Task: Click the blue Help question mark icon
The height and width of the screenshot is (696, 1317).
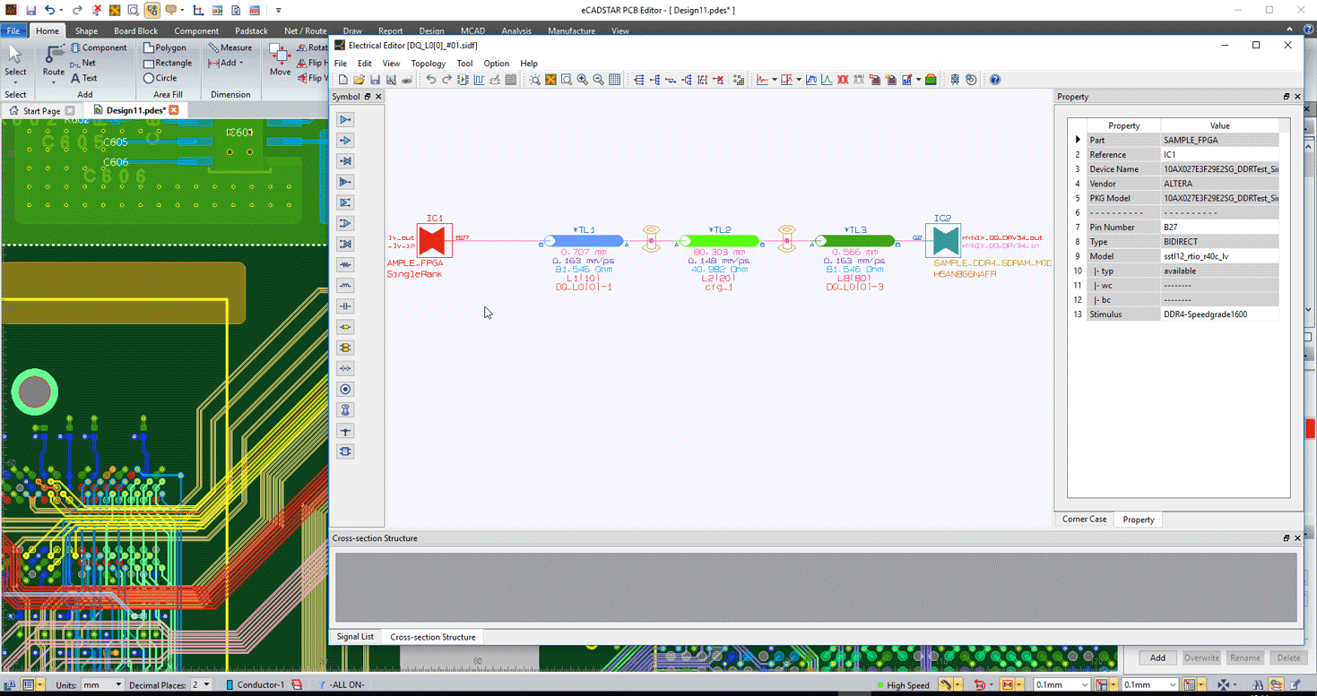Action: pyautogui.click(x=994, y=80)
